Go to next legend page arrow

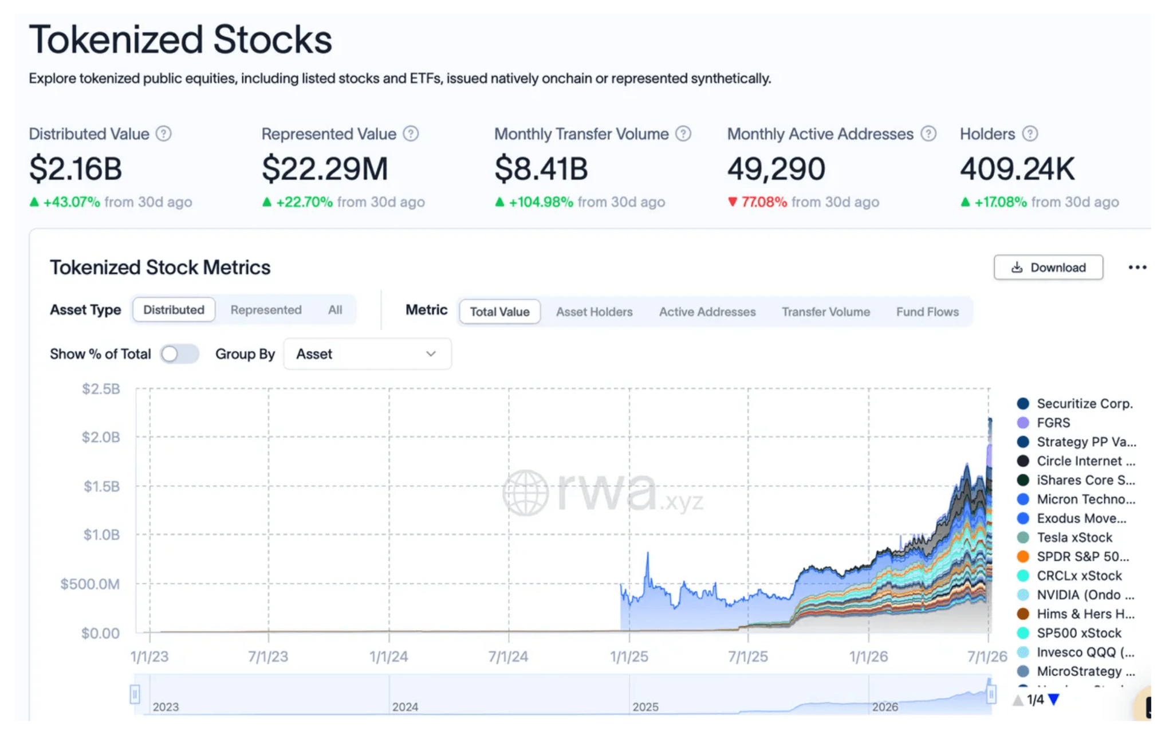point(1054,699)
